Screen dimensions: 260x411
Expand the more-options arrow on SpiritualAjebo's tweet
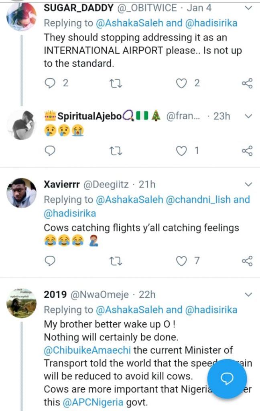click(248, 116)
